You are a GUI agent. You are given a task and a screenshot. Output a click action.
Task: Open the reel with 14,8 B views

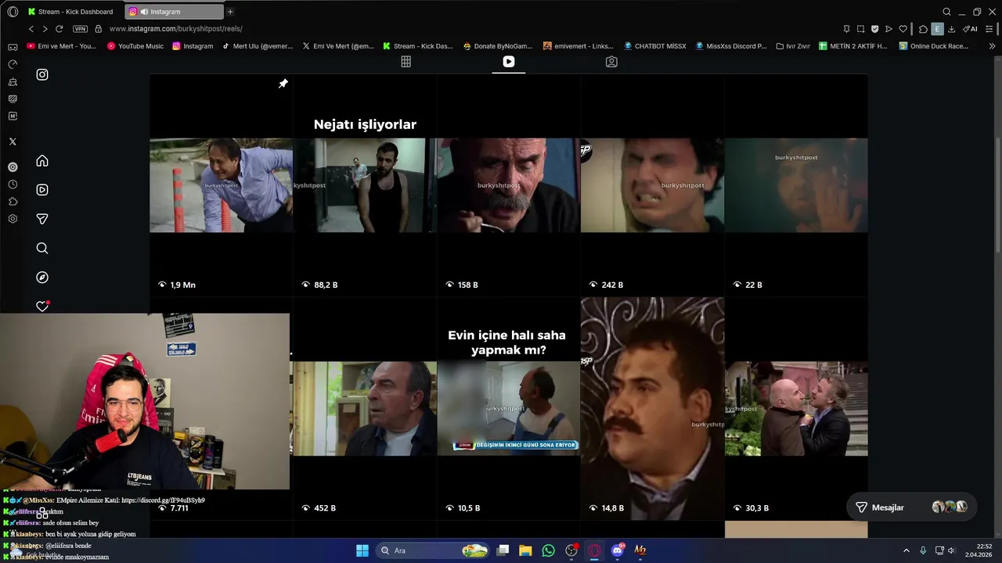coord(652,408)
